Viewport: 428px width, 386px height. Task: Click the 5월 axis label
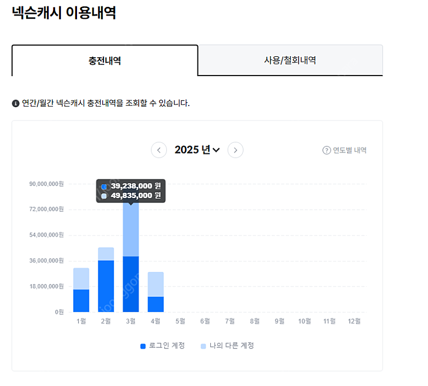(180, 321)
